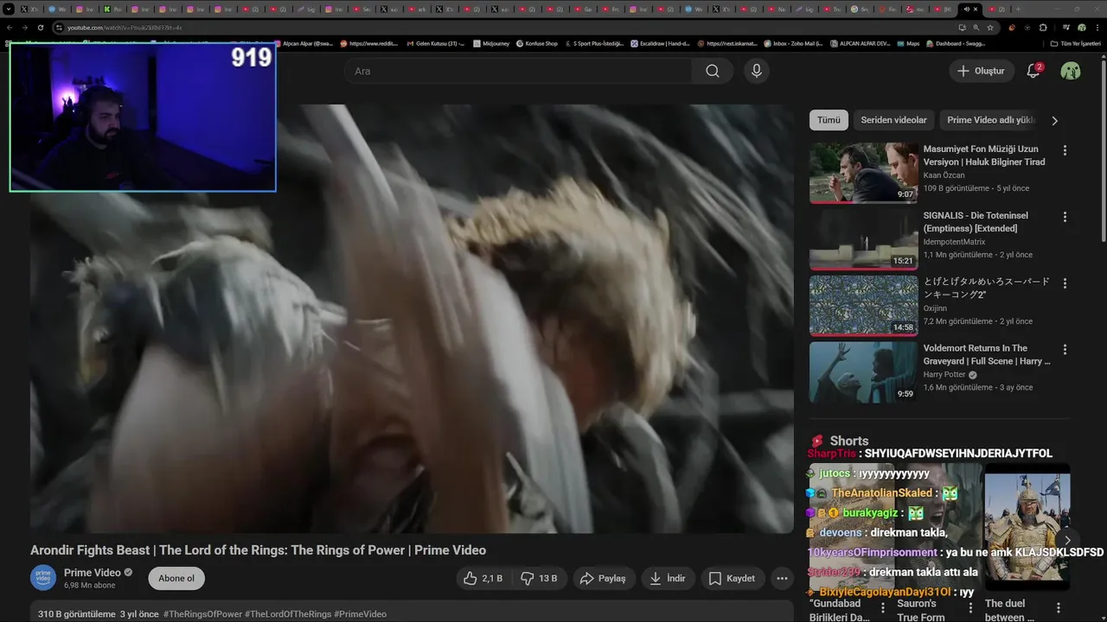The height and width of the screenshot is (622, 1107).
Task: Open the Maps bookmark
Action: pos(909,43)
